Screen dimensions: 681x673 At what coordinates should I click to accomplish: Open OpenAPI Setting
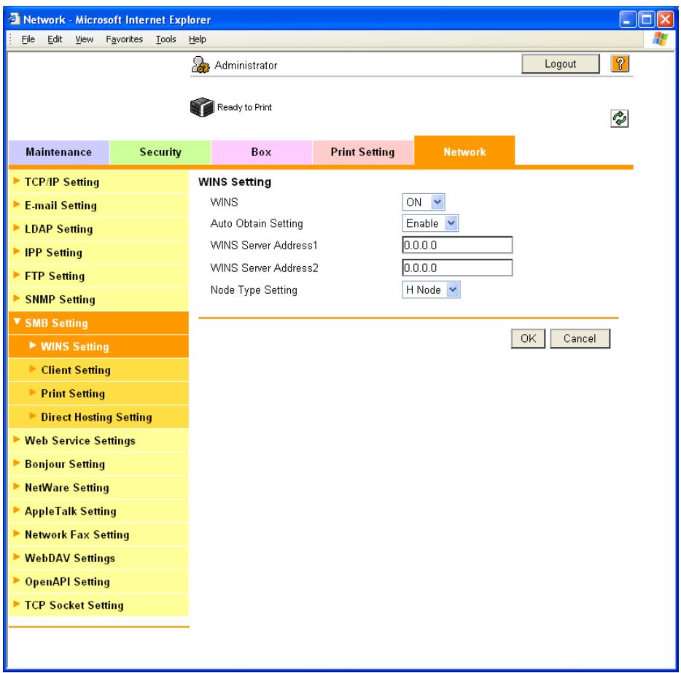pyautogui.click(x=98, y=581)
